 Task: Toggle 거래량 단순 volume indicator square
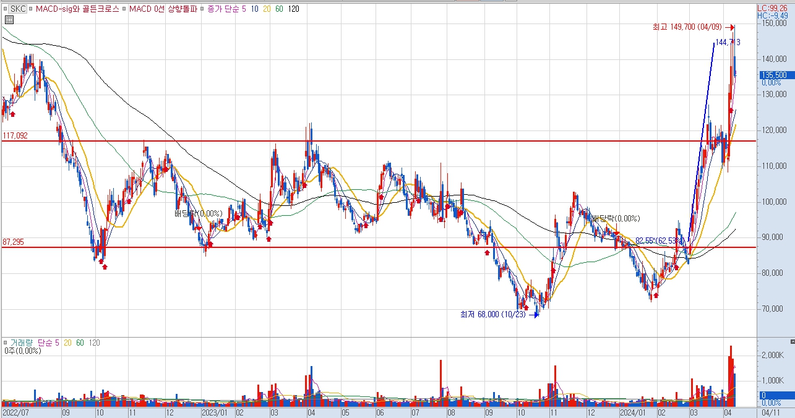click(6, 343)
